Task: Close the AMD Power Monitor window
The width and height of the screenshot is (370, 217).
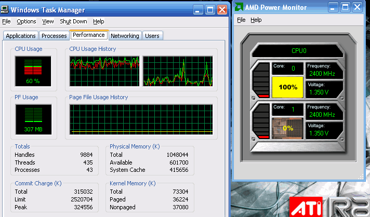Action: point(357,7)
